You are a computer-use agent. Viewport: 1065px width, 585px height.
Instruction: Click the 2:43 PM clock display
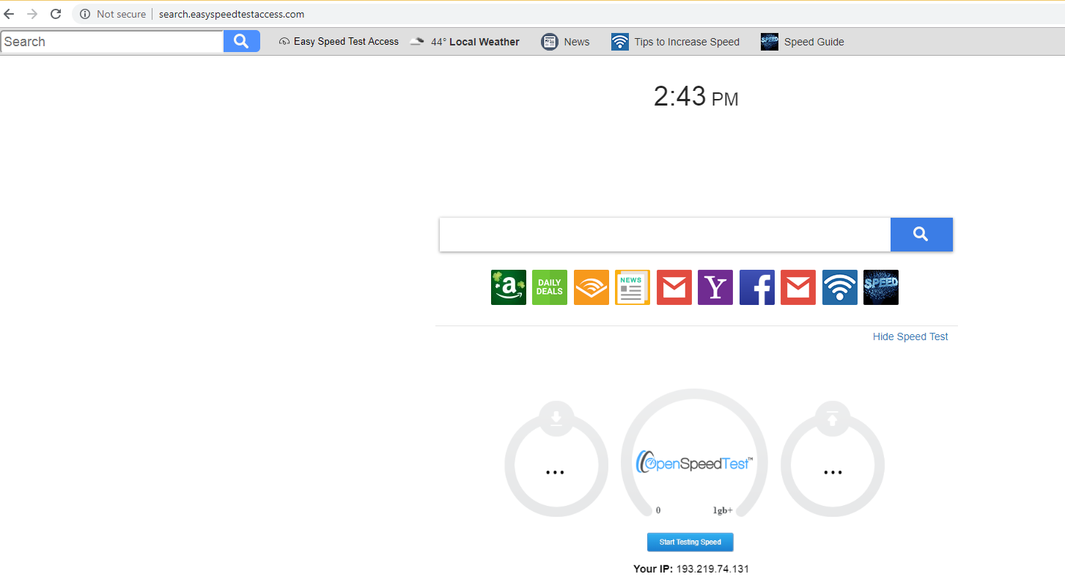pos(696,97)
